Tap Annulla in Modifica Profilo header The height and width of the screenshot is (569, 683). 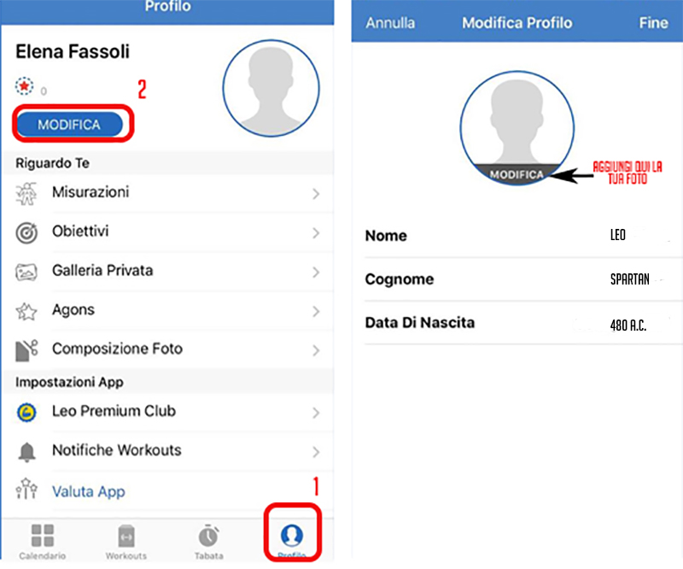(x=390, y=23)
